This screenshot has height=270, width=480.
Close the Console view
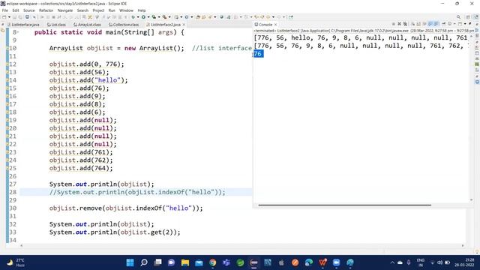275,25
